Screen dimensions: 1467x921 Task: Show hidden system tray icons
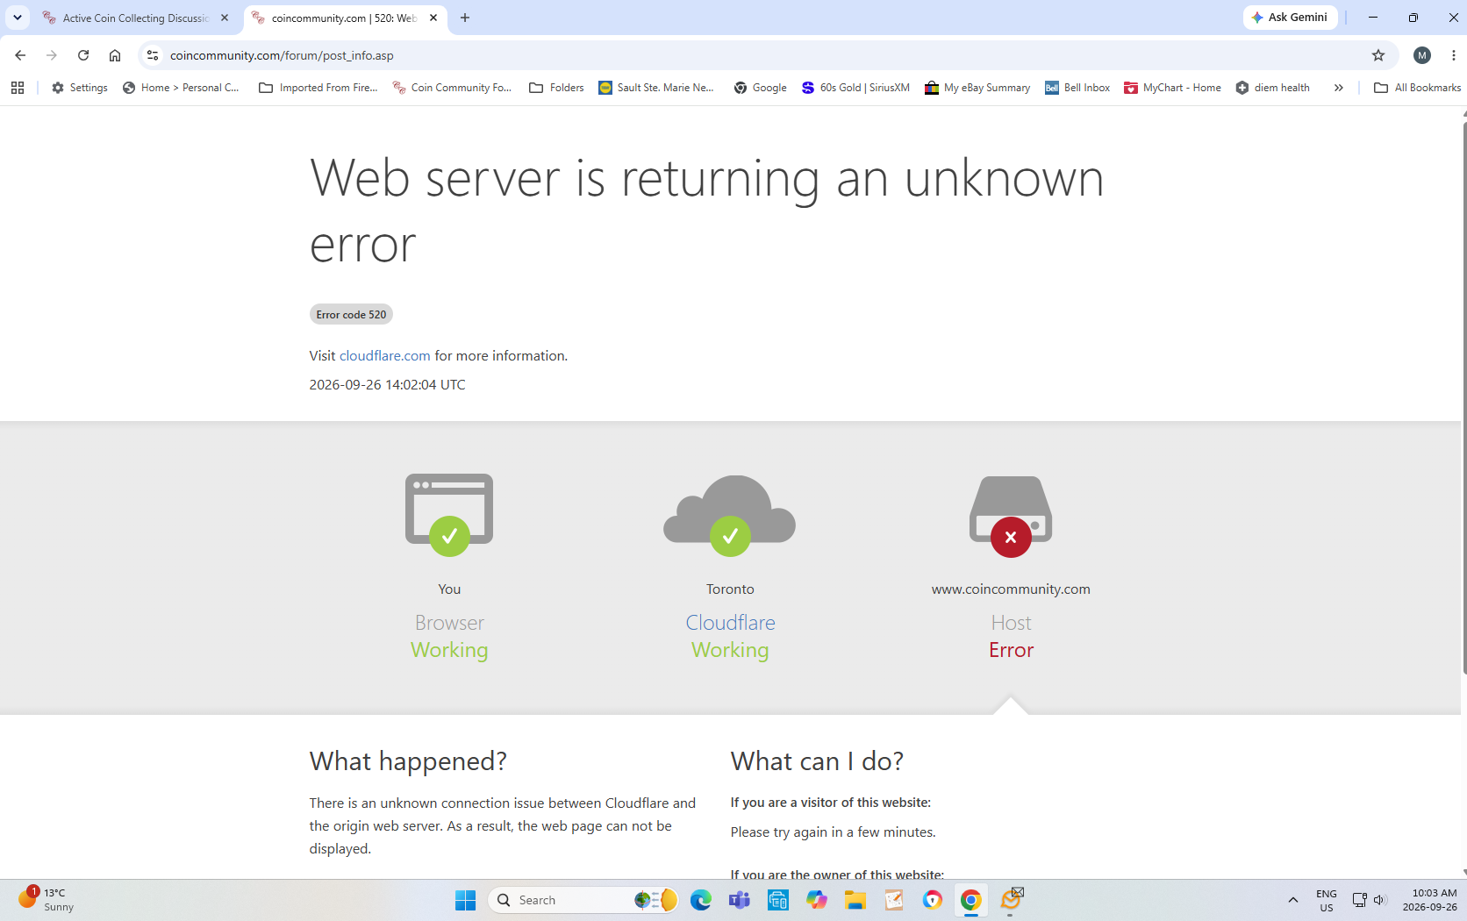1292,900
